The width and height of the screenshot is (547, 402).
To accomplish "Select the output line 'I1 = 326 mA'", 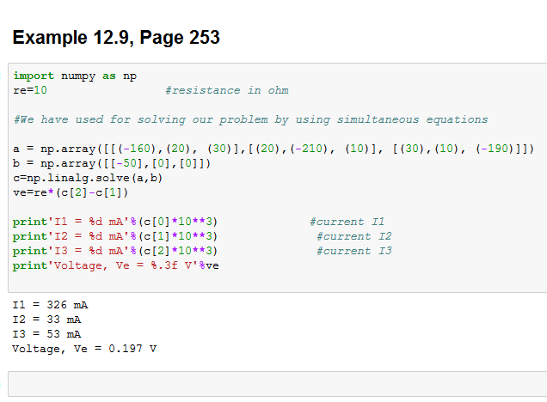I will pyautogui.click(x=50, y=305).
